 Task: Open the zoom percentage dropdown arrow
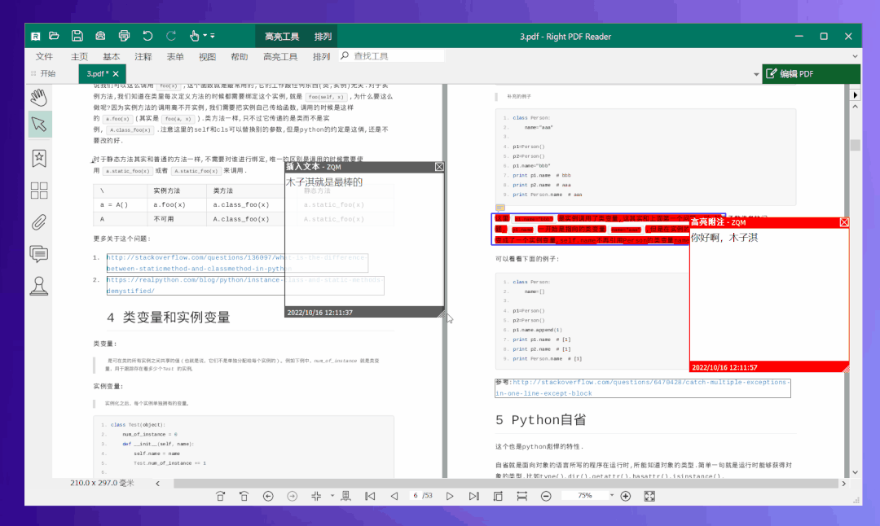coord(612,496)
